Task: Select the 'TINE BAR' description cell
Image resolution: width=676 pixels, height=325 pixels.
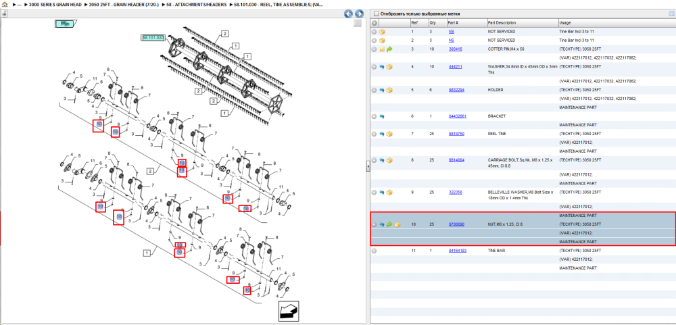Action: pos(496,251)
